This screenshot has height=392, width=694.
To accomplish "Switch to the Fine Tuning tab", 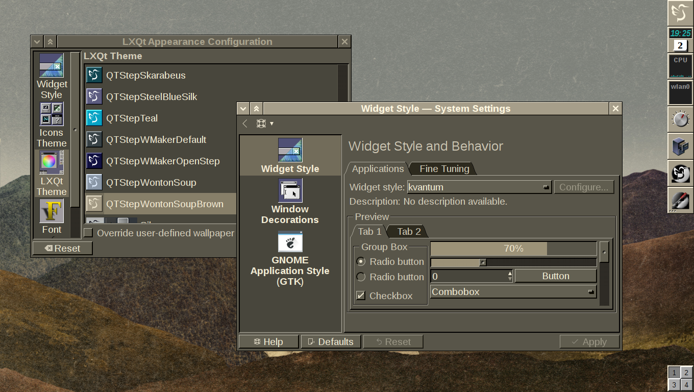I will pos(444,169).
